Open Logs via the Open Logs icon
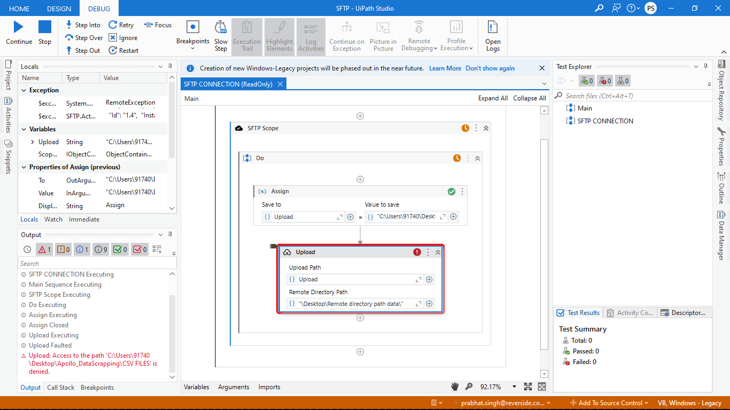730x410 pixels. [x=492, y=36]
